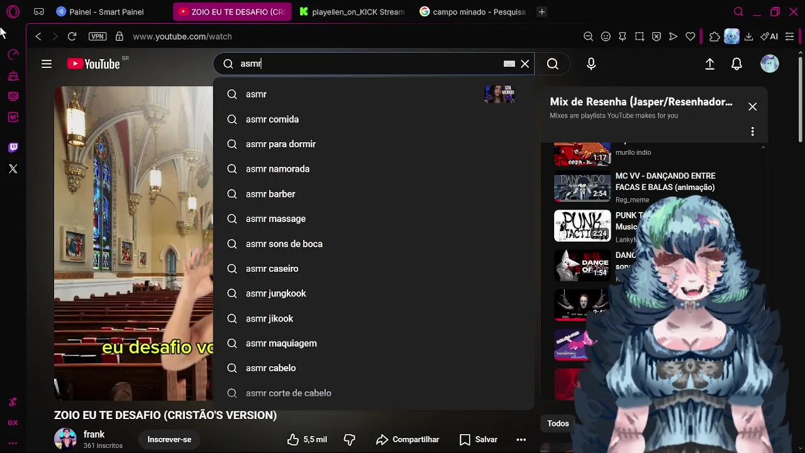
Task: Select the 'asmr namorada' suggestion
Action: [x=374, y=169]
